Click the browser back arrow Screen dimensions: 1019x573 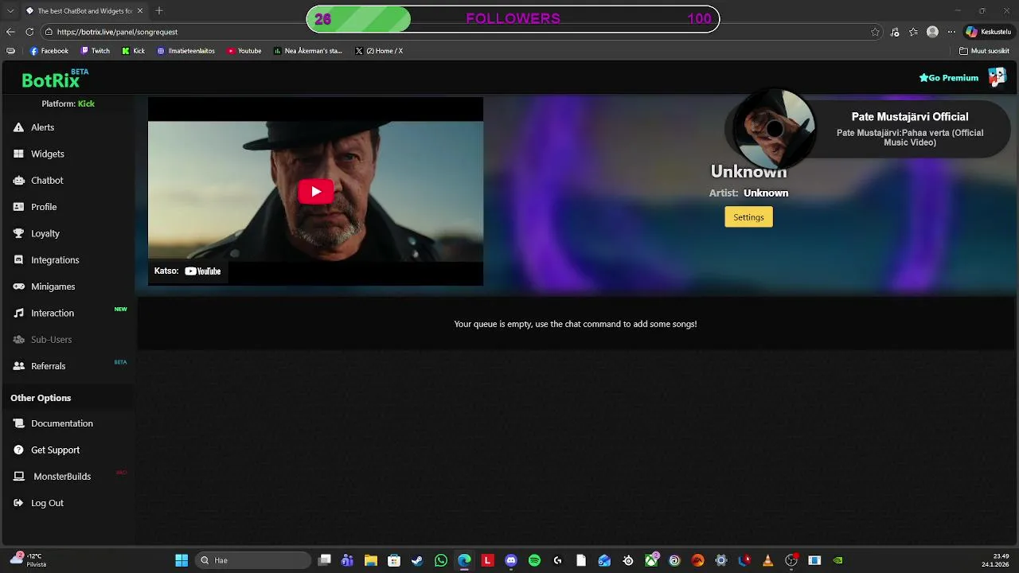[x=10, y=32]
